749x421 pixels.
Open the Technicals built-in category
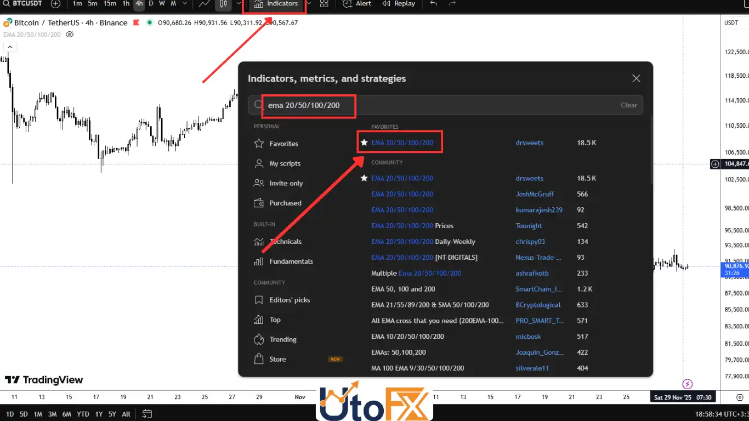click(x=285, y=242)
